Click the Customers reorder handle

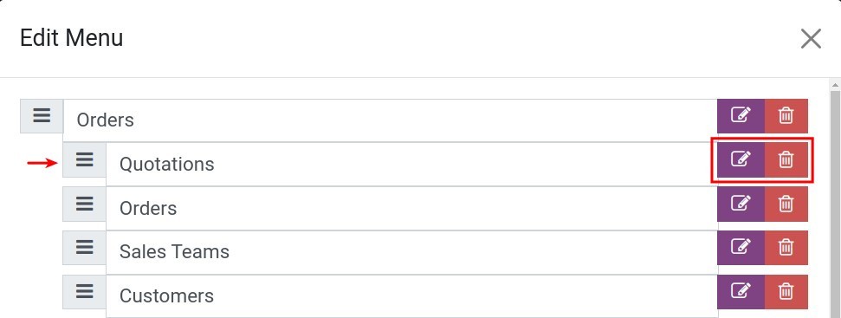(x=84, y=292)
